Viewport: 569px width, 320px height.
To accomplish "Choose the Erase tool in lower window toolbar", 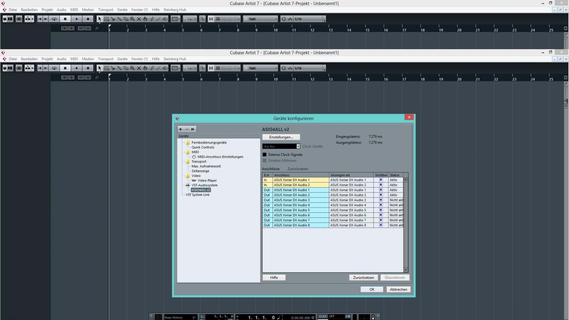I will [x=126, y=68].
